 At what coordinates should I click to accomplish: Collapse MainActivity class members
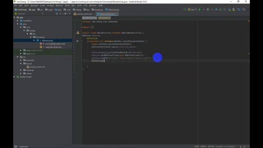[x=34, y=40]
